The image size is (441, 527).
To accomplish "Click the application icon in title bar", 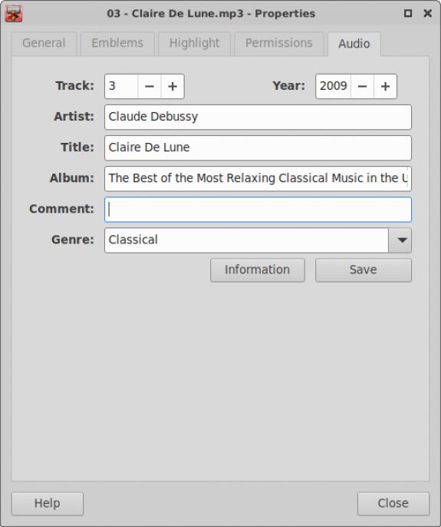I will coord(14,14).
